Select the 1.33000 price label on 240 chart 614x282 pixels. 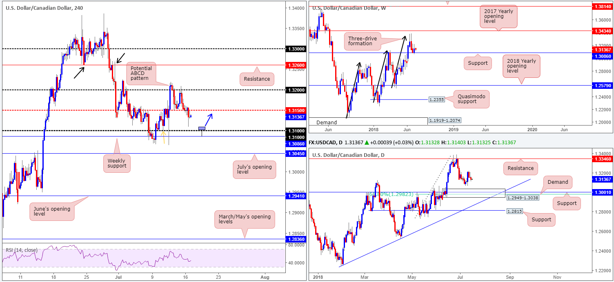pyautogui.click(x=296, y=49)
